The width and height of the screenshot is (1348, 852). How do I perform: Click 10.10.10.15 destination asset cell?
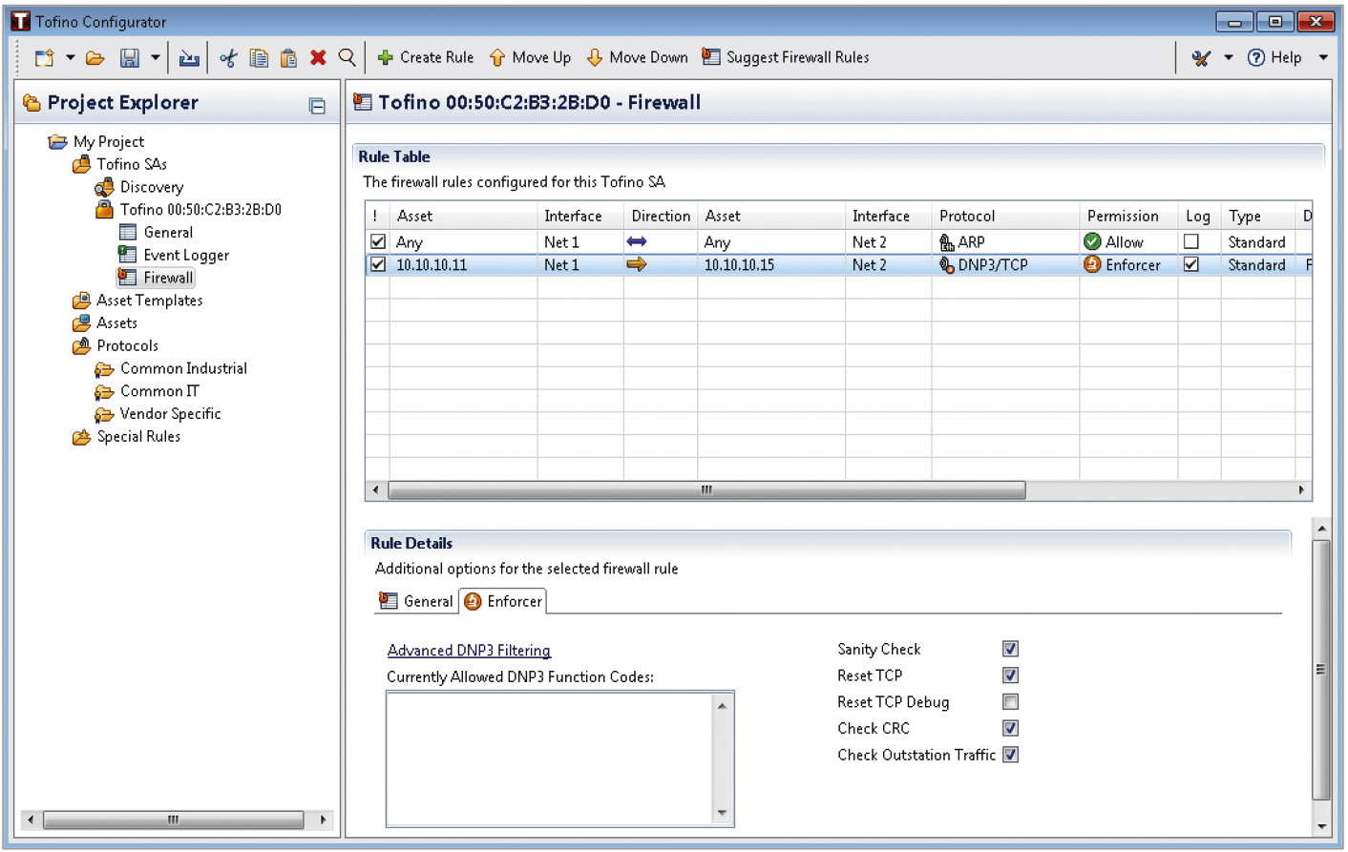771,265
